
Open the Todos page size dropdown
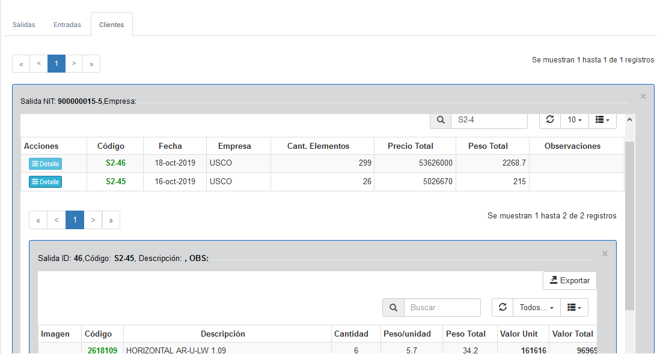coord(536,307)
